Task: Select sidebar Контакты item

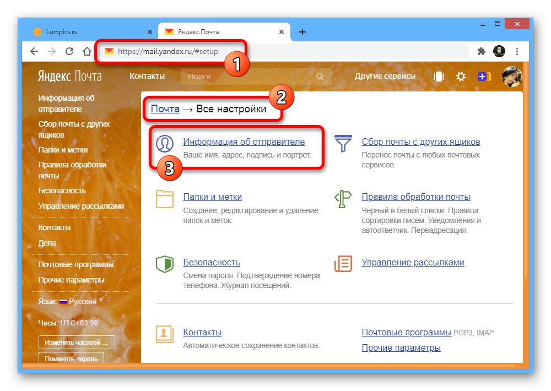Action: pyautogui.click(x=55, y=227)
